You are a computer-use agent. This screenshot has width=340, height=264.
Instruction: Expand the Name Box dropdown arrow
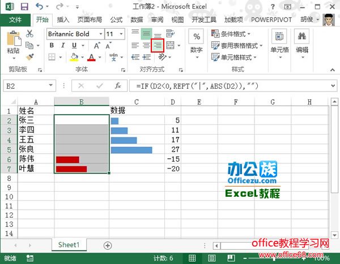coord(51,85)
